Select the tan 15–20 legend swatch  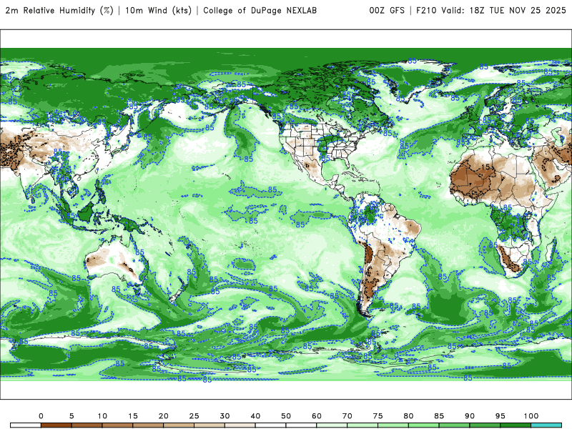click(148, 425)
